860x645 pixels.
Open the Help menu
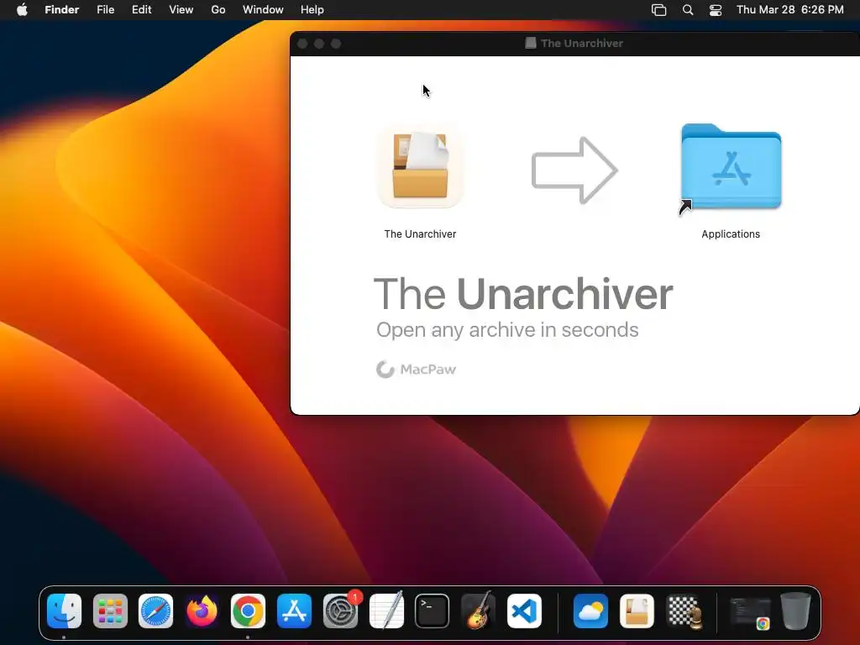[x=312, y=10]
